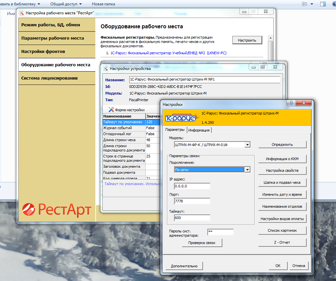Click the Порт field with 7778

[x=192, y=201]
